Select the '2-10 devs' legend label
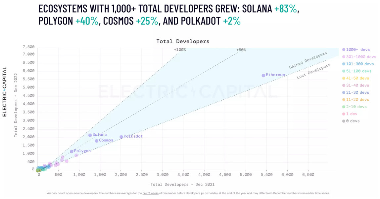Image resolution: width=380 pixels, height=199 pixels. click(x=356, y=107)
